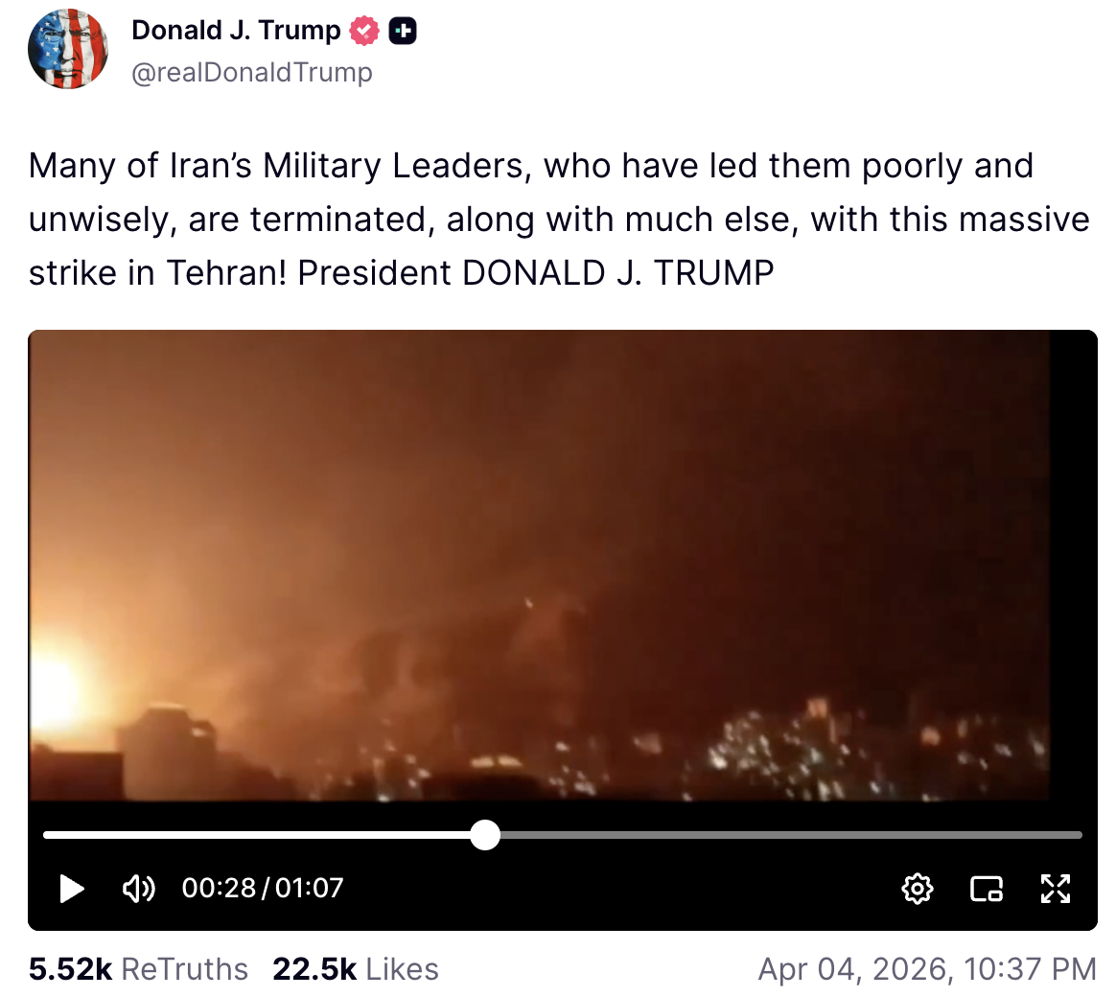
Task: Click the @realDonaldTrump handle
Action: 252,73
